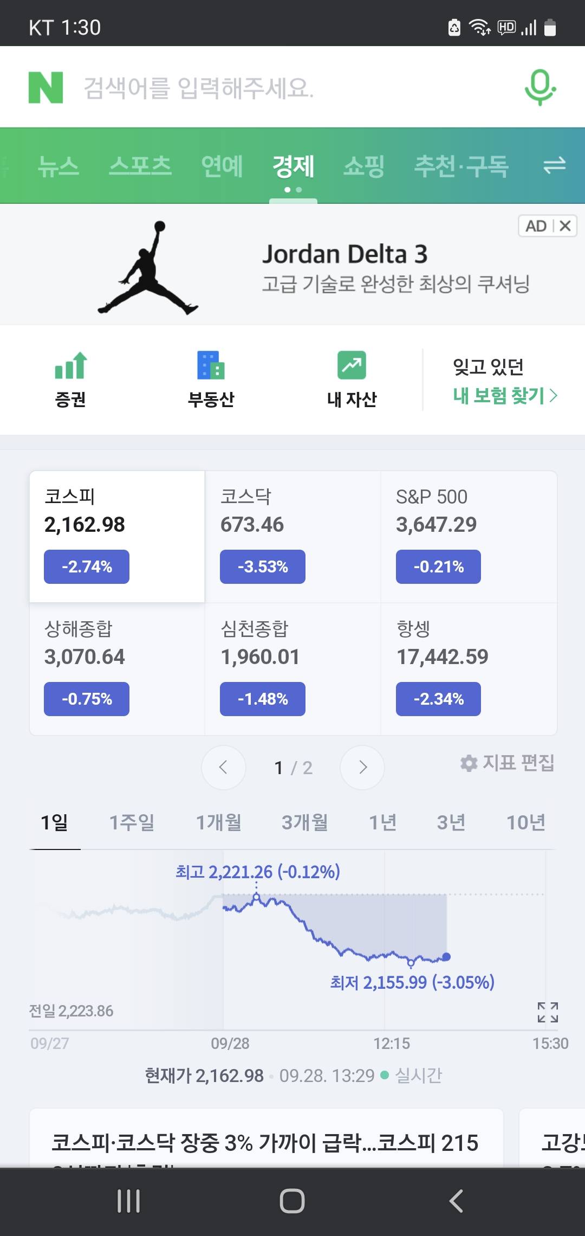Select the 1개월 chart range

pos(219,822)
